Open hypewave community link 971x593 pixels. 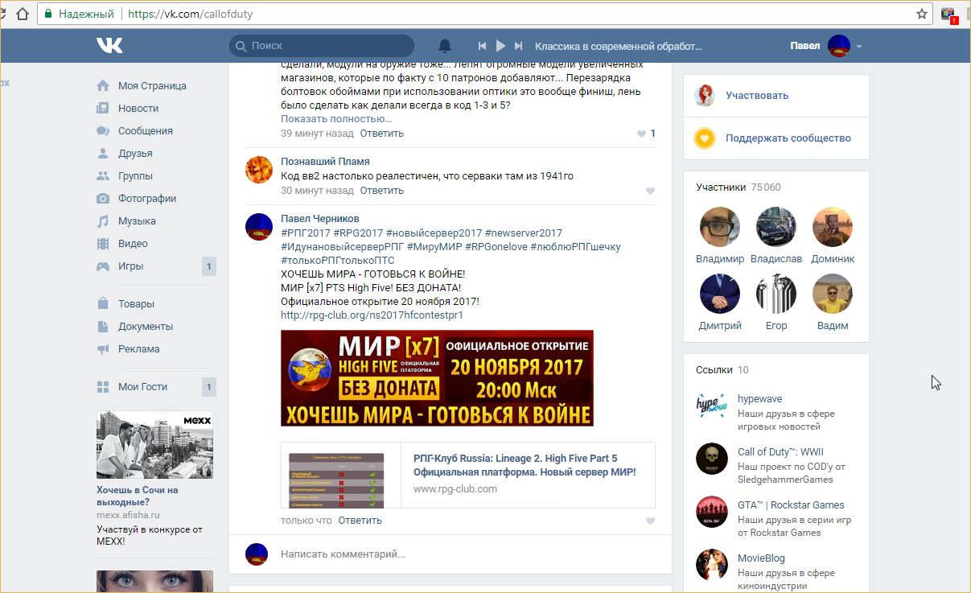coord(759,398)
